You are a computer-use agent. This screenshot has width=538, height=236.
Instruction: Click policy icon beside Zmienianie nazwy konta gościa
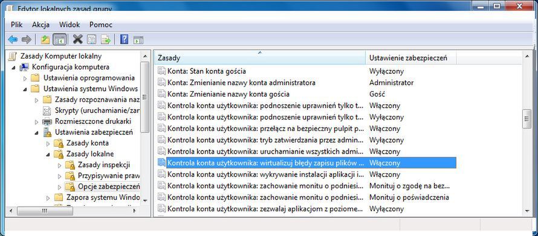pyautogui.click(x=161, y=94)
